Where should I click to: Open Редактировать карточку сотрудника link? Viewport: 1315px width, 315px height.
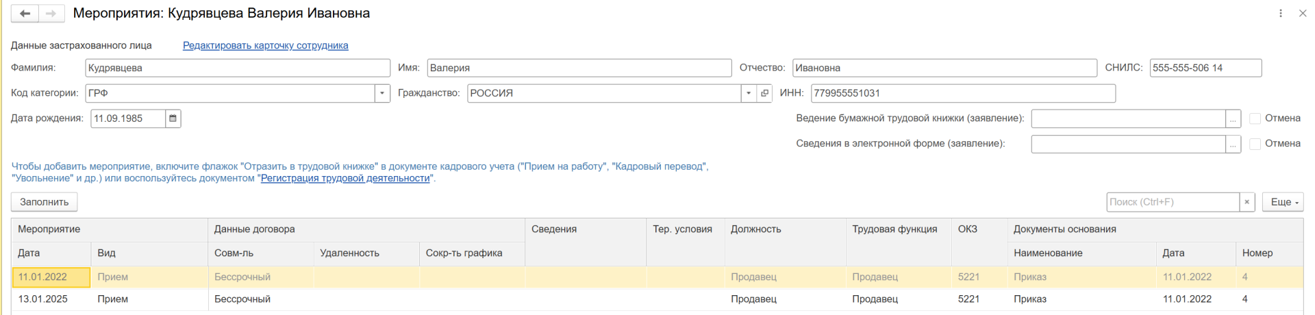click(x=265, y=45)
